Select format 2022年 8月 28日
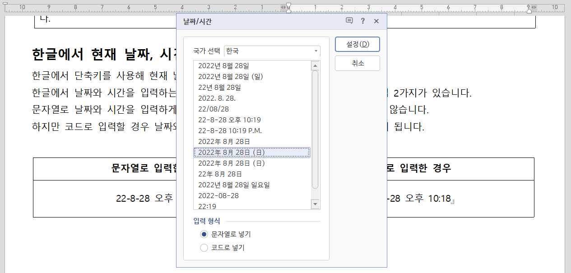This screenshot has height=273, width=571. (x=252, y=142)
